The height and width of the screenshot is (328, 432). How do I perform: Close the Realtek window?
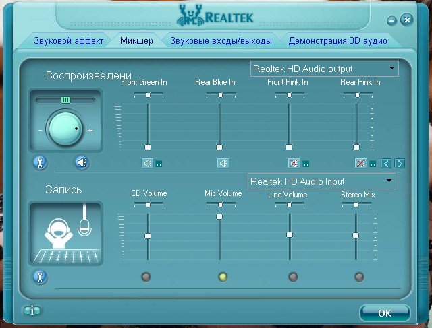407,20
